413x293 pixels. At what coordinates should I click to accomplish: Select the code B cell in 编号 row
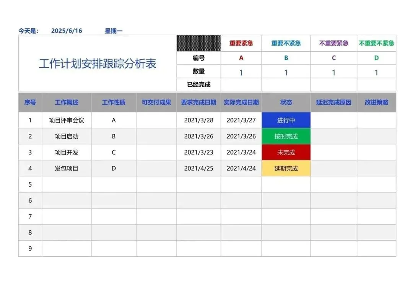click(286, 58)
